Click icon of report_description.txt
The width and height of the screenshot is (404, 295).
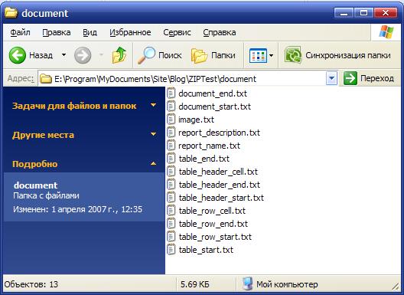(171, 132)
